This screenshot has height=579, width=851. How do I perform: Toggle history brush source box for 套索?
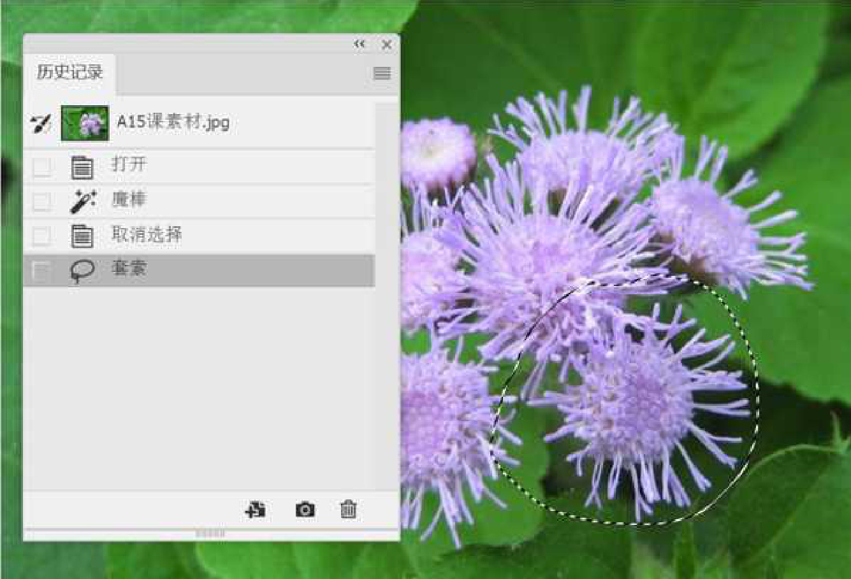coord(41,271)
